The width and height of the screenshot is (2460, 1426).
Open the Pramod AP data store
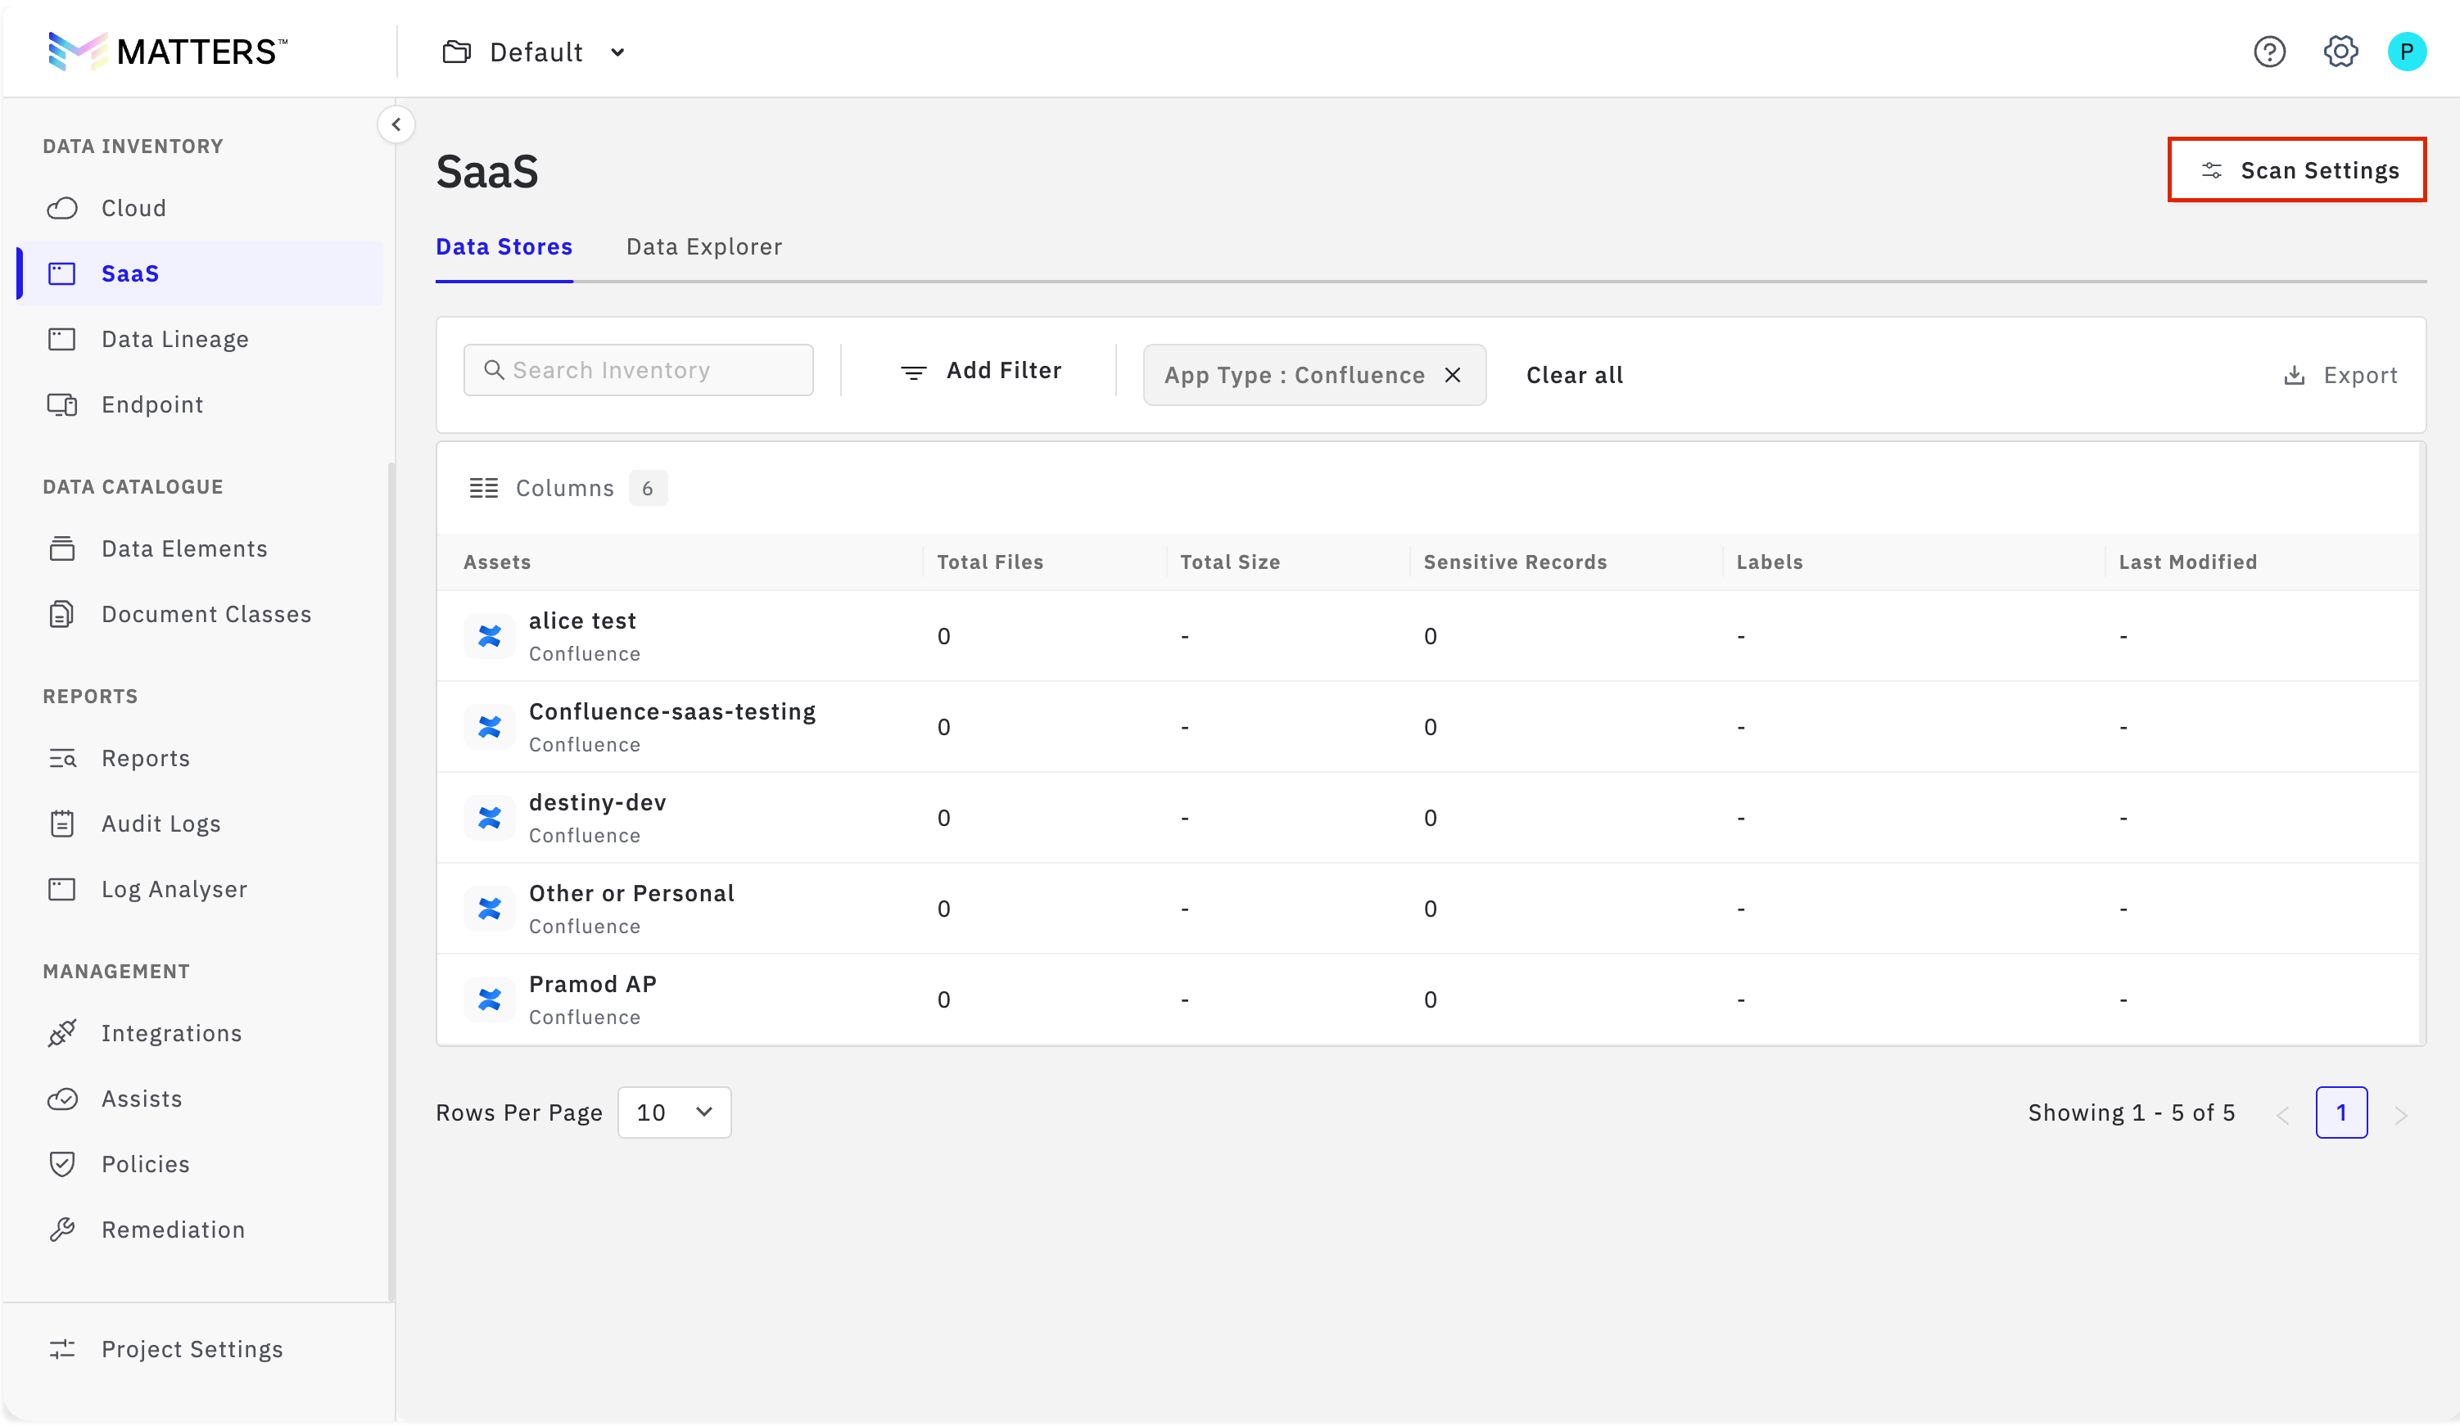tap(593, 984)
